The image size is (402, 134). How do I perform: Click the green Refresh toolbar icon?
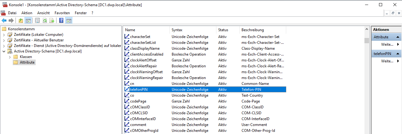(45, 21)
